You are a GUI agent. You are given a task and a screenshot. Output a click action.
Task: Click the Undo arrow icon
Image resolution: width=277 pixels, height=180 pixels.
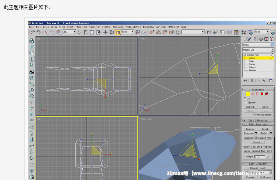33,32
